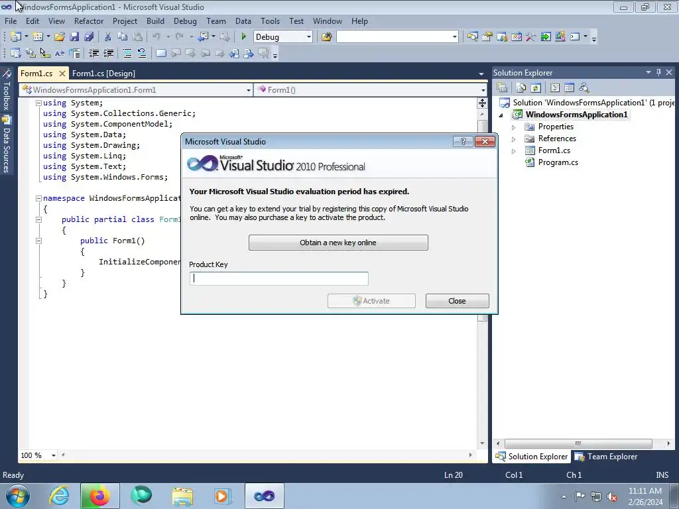The width and height of the screenshot is (679, 509).
Task: Switch to the Team Explorer tab
Action: pos(607,457)
